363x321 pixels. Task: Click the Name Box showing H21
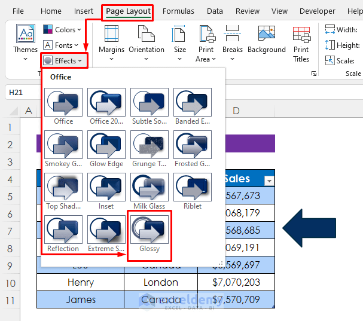(x=23, y=92)
